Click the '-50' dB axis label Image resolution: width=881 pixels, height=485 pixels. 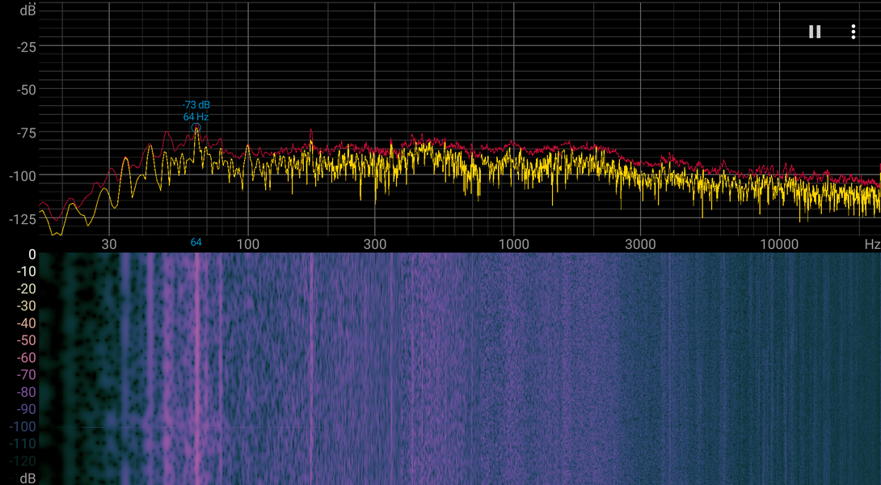tap(27, 90)
